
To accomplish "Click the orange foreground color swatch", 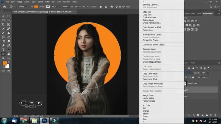I will point(4,63).
